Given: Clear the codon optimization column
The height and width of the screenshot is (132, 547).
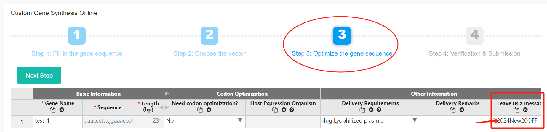Looking at the screenshot, I should (x=209, y=110).
